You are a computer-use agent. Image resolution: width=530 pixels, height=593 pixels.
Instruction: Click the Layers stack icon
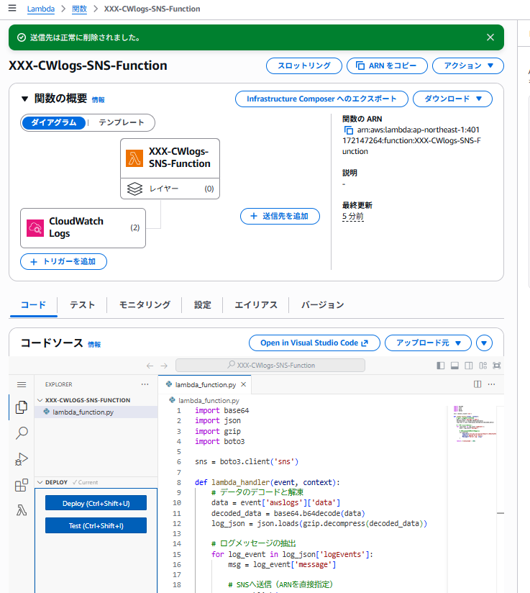(x=134, y=189)
